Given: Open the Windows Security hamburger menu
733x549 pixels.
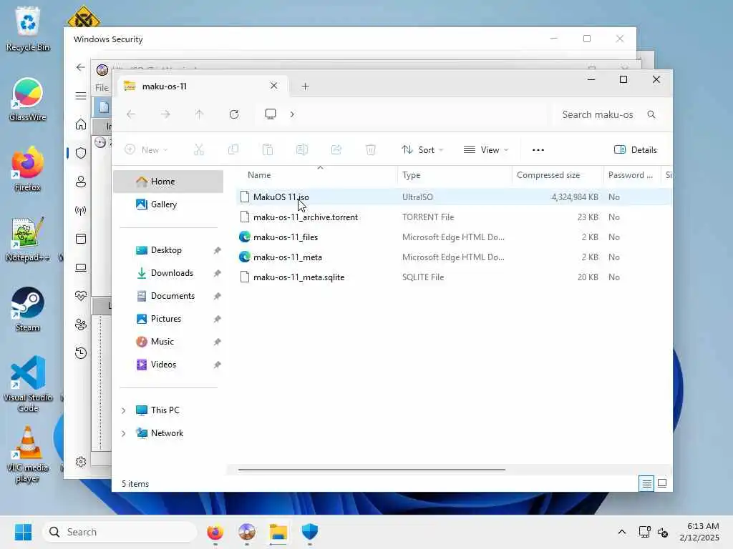Looking at the screenshot, I should tap(80, 96).
